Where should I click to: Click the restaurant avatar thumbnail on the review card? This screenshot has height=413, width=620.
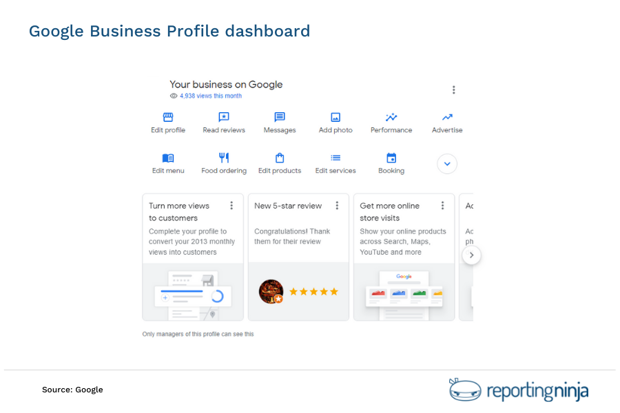pos(271,291)
